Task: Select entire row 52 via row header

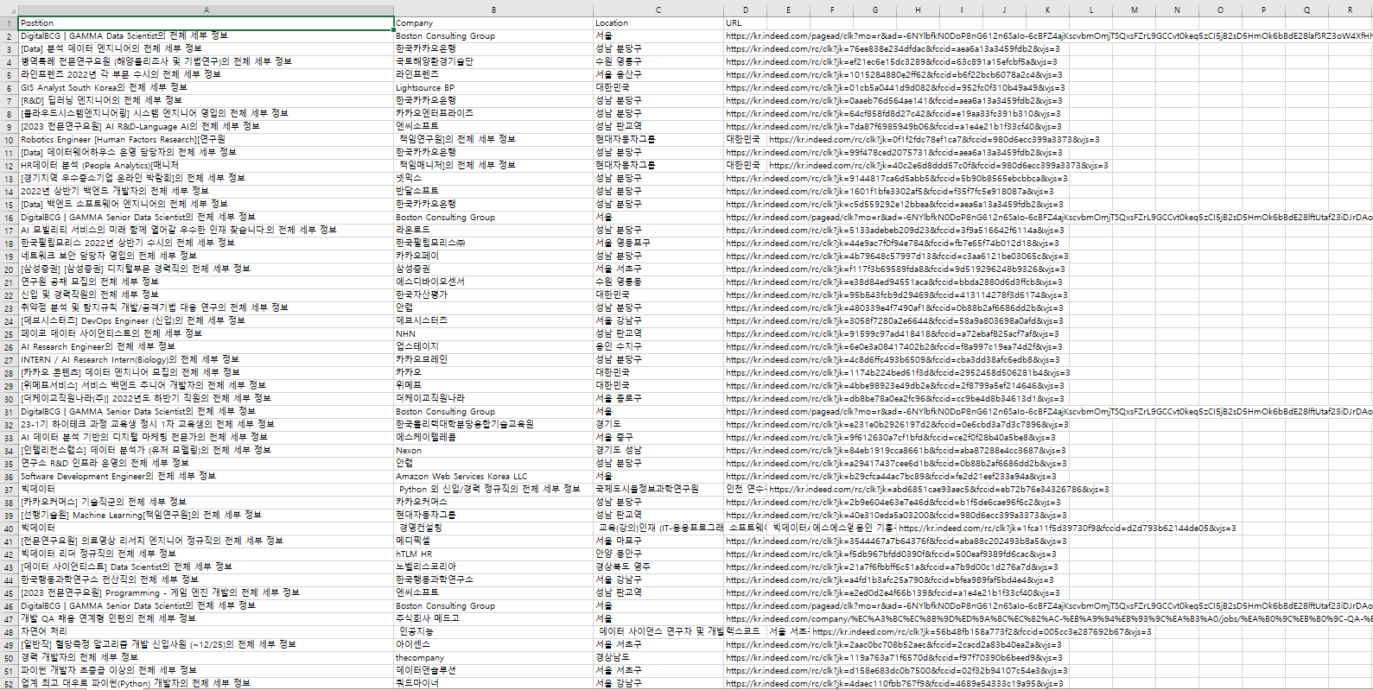Action: point(9,683)
